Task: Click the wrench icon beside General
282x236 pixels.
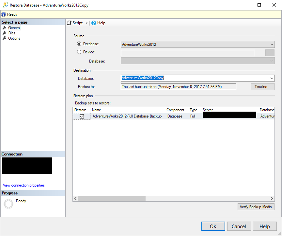Action: [5, 28]
